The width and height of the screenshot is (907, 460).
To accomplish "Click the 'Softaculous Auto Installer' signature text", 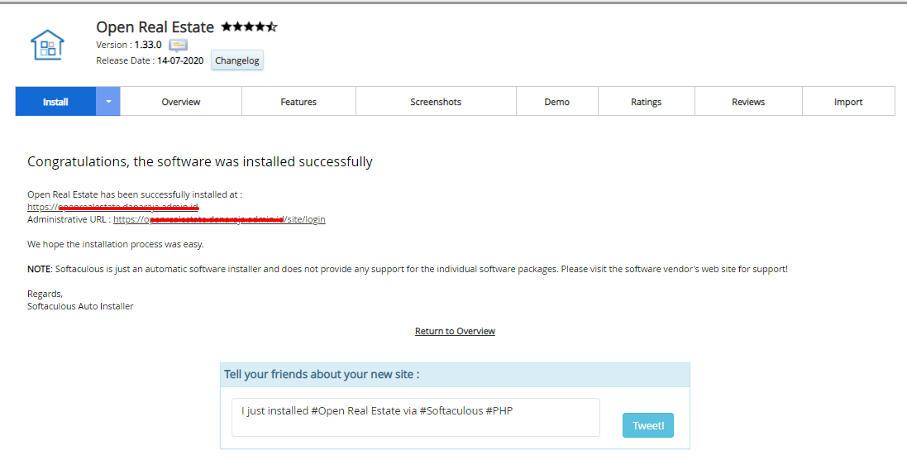I will [x=80, y=306].
